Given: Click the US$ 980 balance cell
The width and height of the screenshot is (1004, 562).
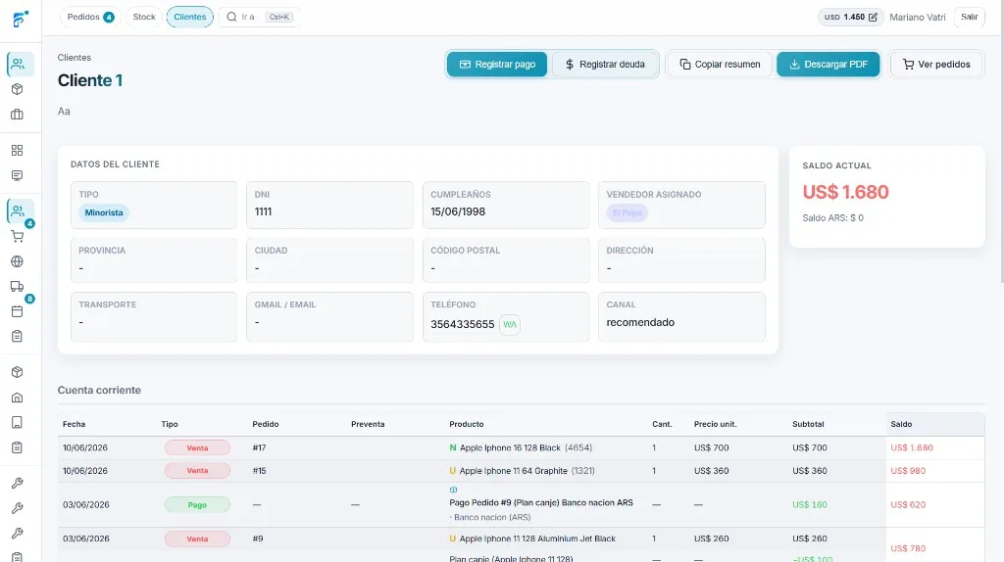Looking at the screenshot, I should [908, 471].
